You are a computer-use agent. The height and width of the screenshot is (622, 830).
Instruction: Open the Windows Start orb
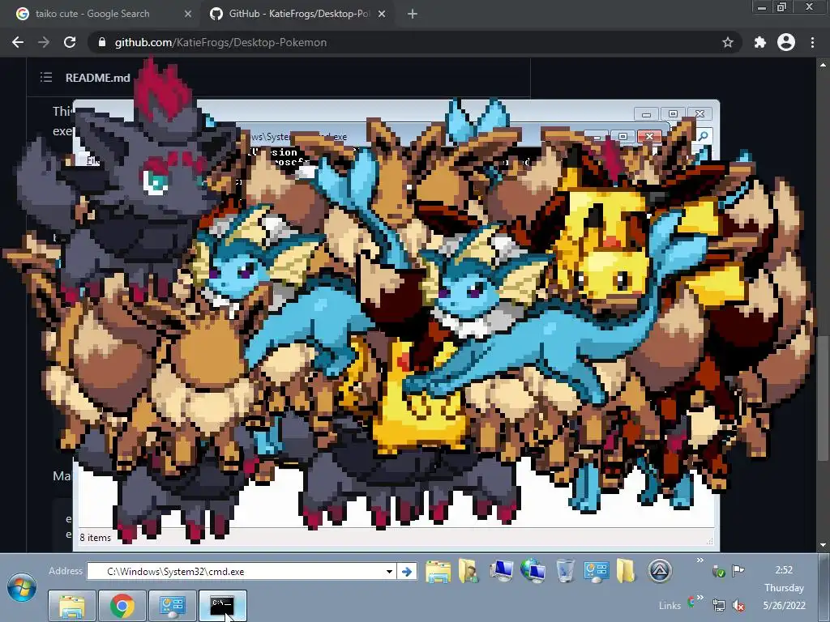(x=21, y=588)
